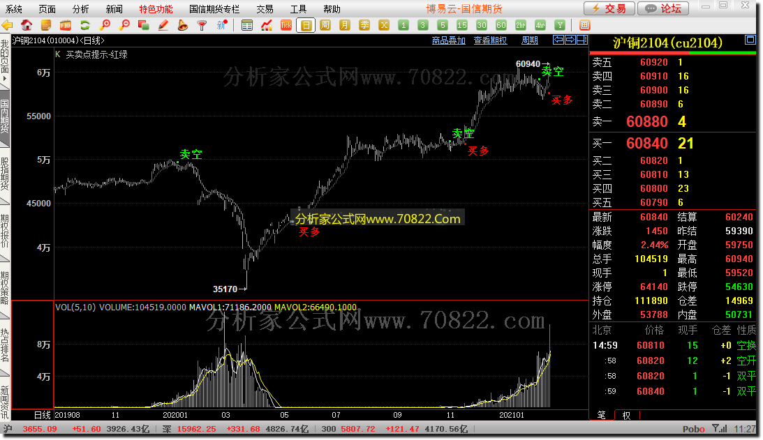Click the green refresh arrows icon
The height and width of the screenshot is (440, 763).
tap(85, 25)
